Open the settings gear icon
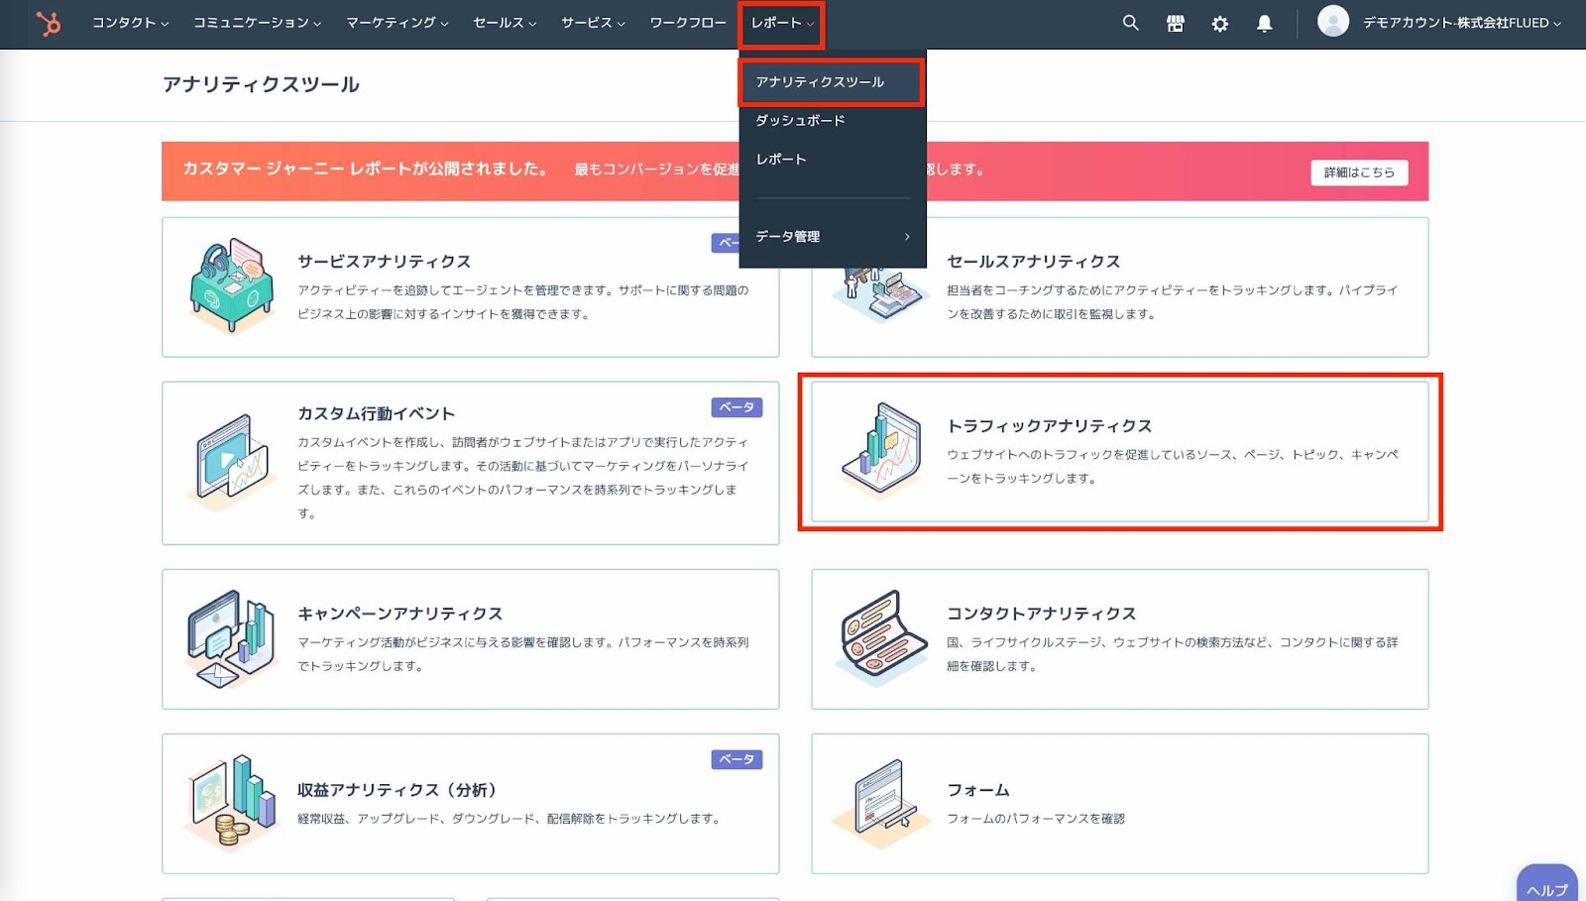The height and width of the screenshot is (901, 1586). [1219, 24]
